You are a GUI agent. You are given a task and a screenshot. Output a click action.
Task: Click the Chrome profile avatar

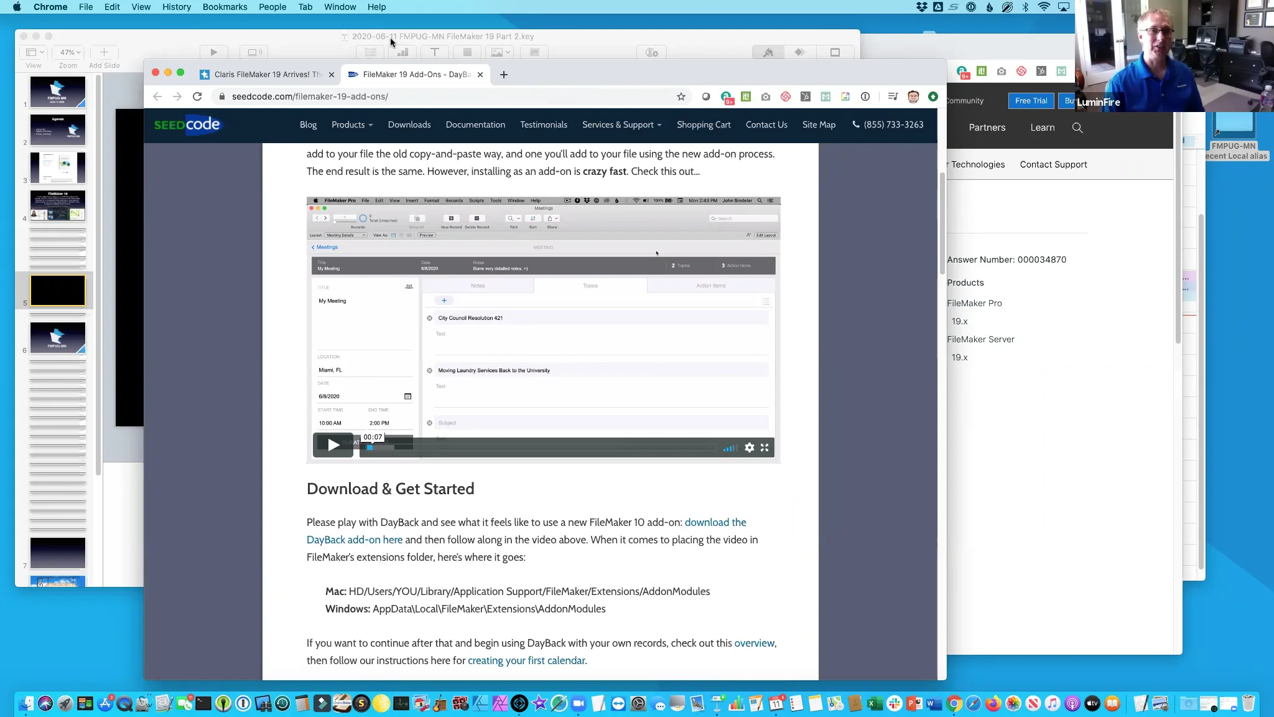[x=913, y=96]
